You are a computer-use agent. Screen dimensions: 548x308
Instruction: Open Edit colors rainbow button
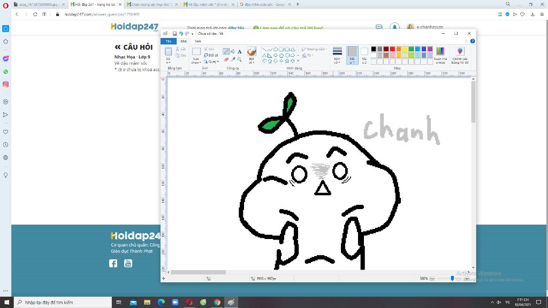point(440,56)
